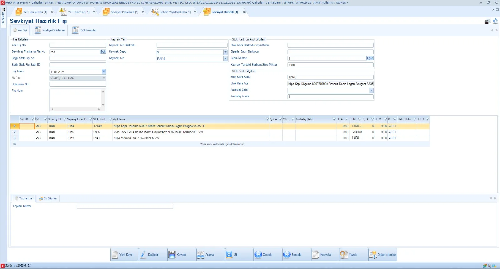Open filter on Stok Kodu column
500x269 pixels.
tap(110, 119)
